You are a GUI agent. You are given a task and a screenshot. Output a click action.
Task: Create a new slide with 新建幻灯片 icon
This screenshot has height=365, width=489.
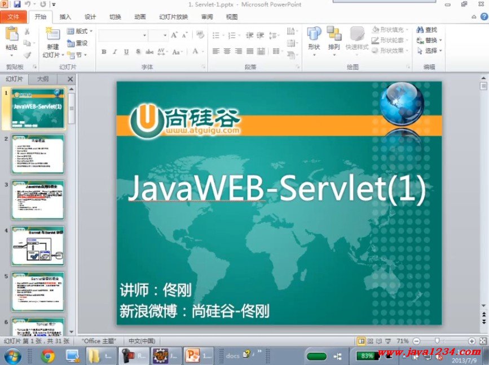tap(52, 34)
